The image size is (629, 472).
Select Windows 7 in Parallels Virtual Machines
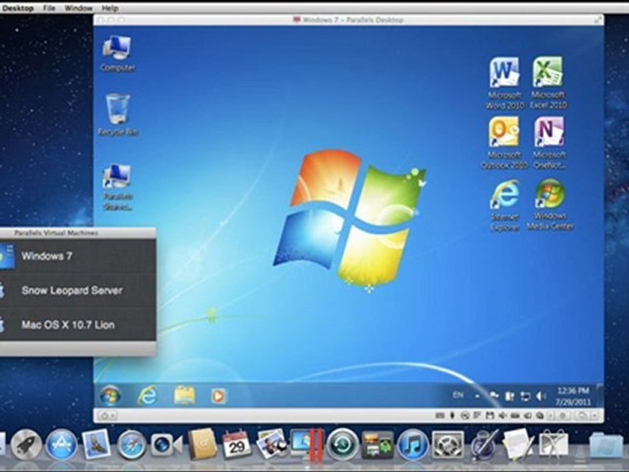[x=78, y=256]
